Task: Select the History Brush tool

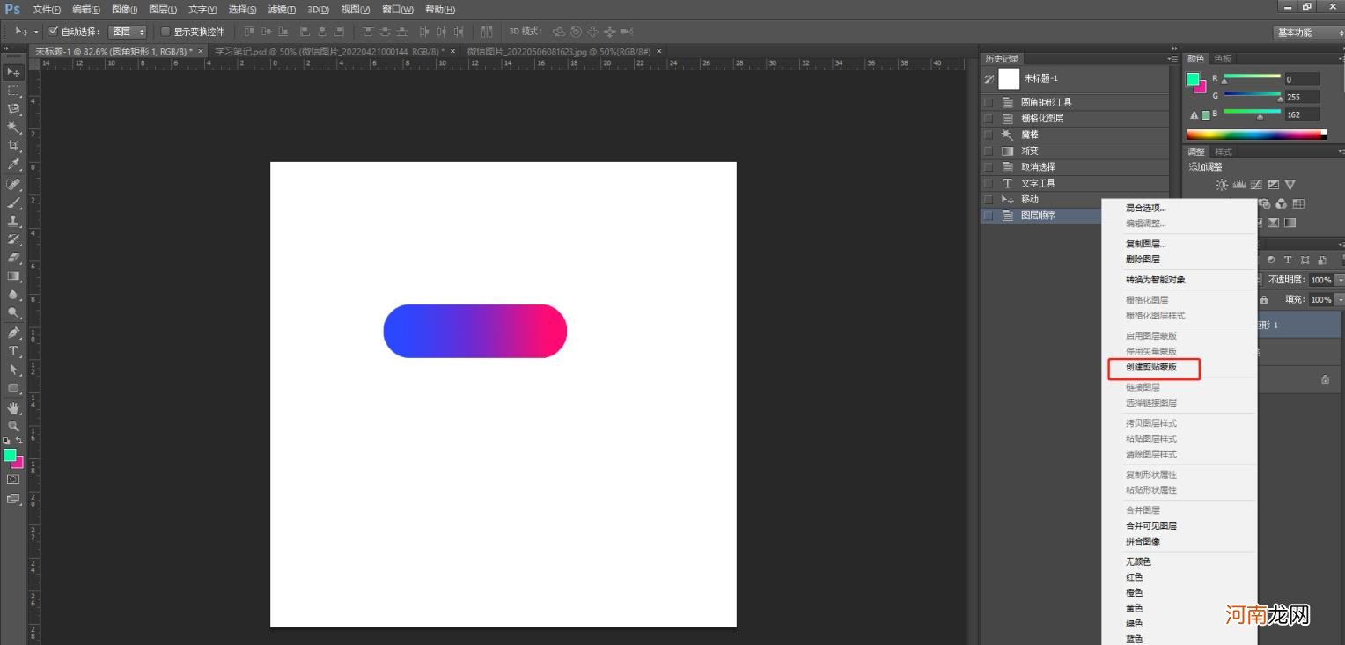Action: [13, 239]
